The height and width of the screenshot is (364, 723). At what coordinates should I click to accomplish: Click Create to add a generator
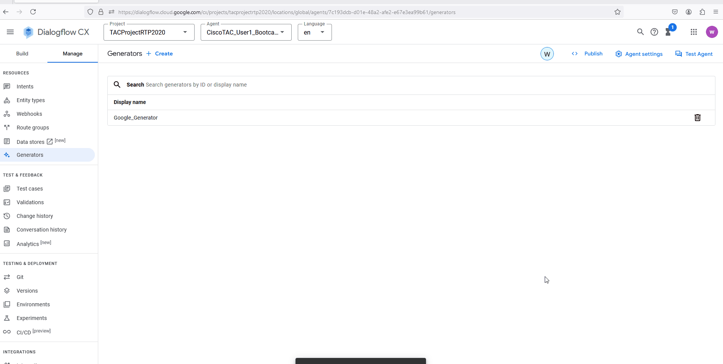pos(160,54)
